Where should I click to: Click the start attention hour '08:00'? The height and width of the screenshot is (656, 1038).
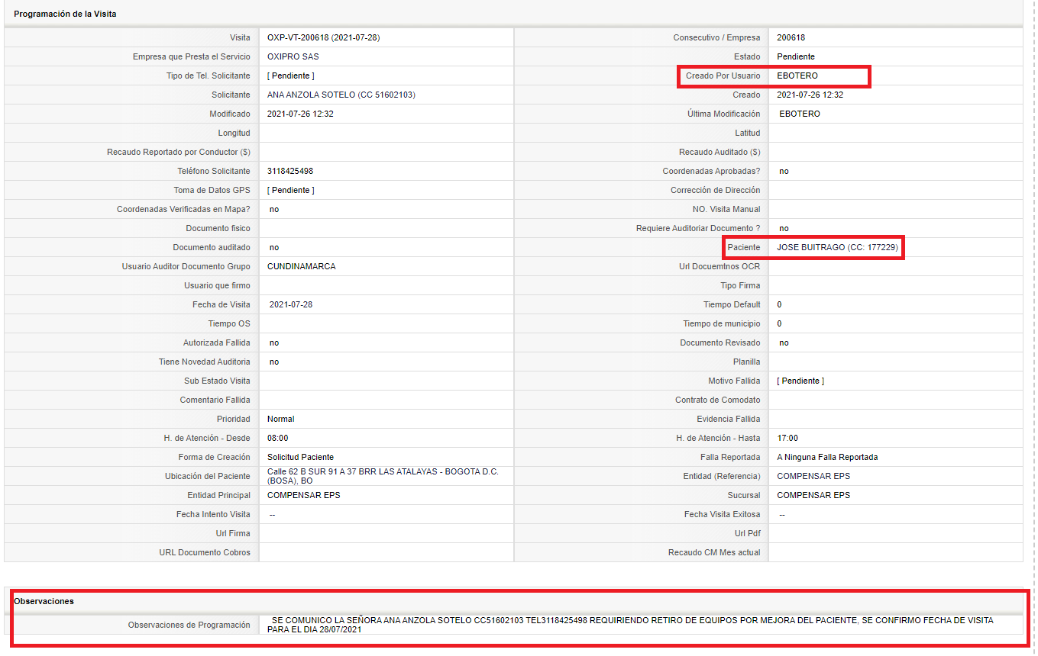(x=278, y=438)
